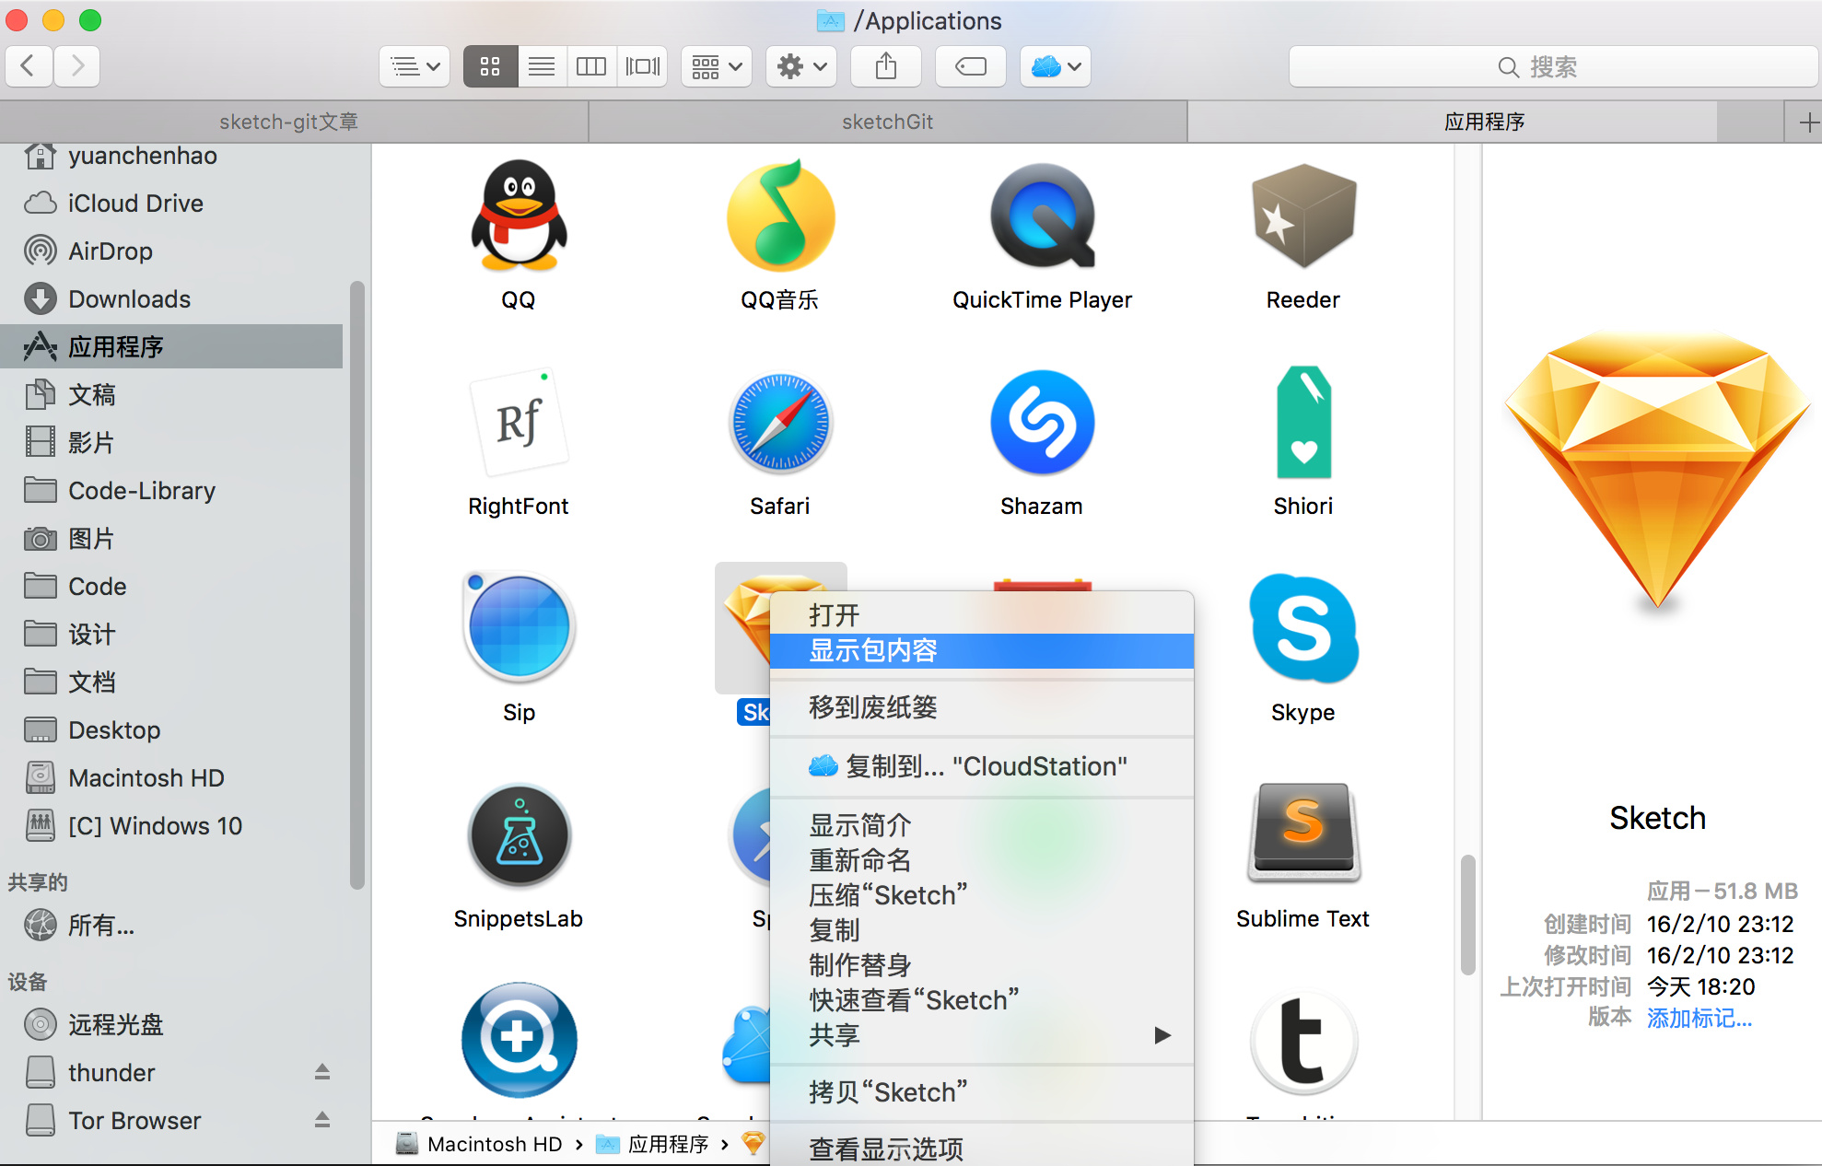Open the Shazam app icon
This screenshot has width=1822, height=1166.
coord(1042,424)
